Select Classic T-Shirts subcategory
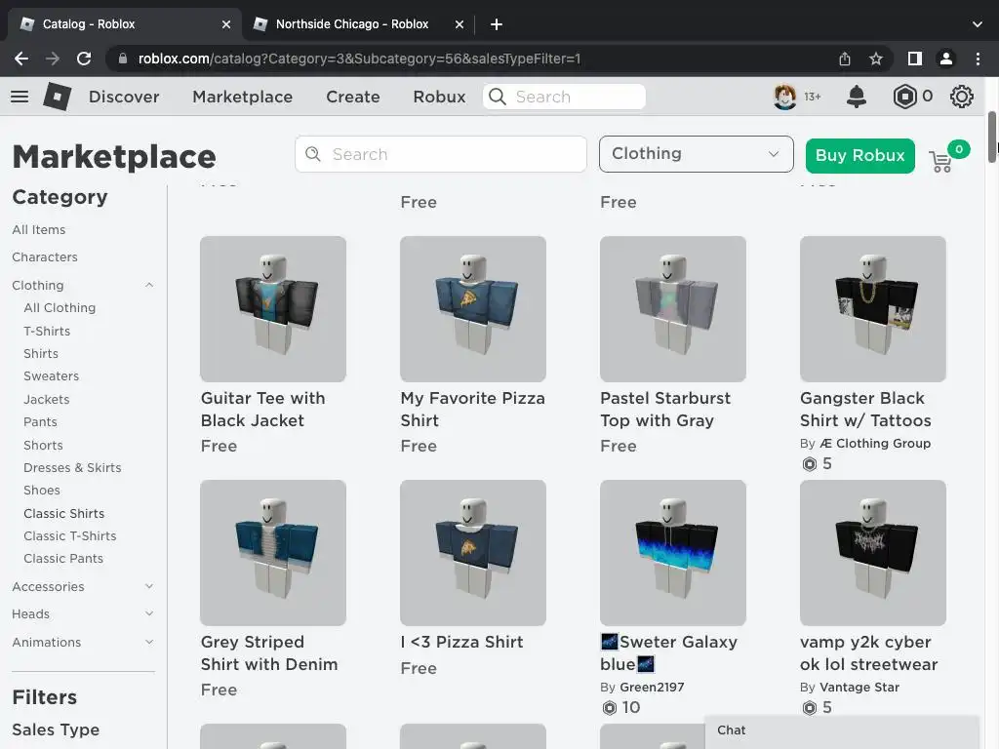 (x=70, y=536)
